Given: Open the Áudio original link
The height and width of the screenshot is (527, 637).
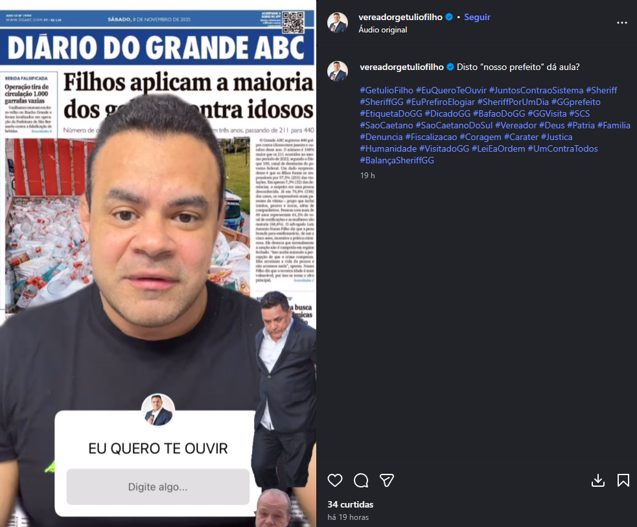Looking at the screenshot, I should [383, 30].
